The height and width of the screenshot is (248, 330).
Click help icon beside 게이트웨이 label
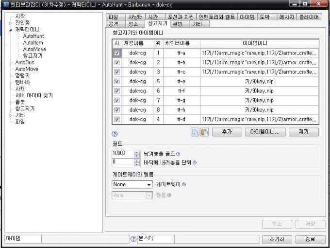[x=184, y=184]
